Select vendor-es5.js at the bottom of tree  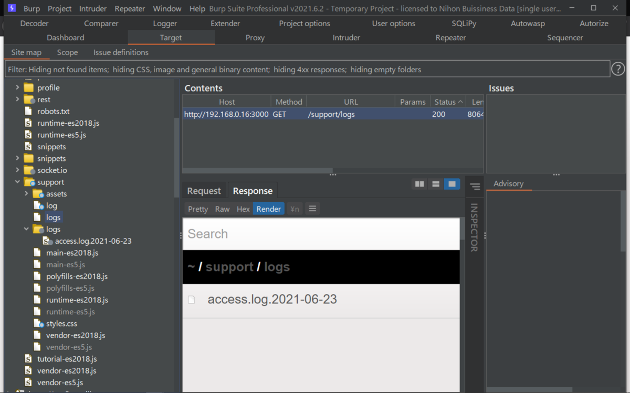(60, 383)
